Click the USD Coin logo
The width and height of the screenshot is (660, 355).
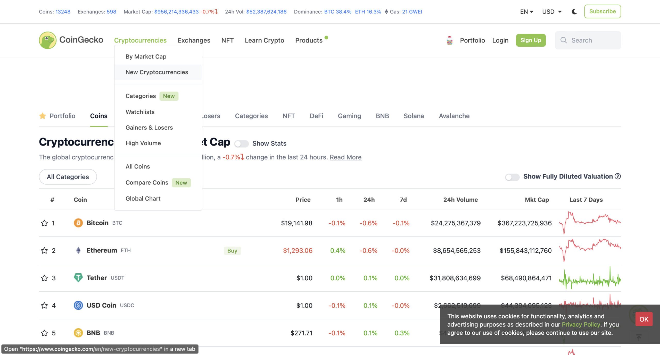tap(78, 305)
